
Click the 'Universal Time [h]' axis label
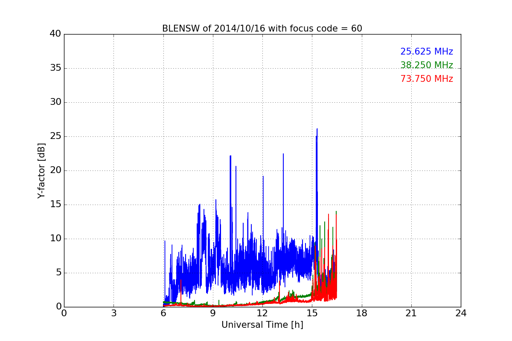(x=262, y=325)
